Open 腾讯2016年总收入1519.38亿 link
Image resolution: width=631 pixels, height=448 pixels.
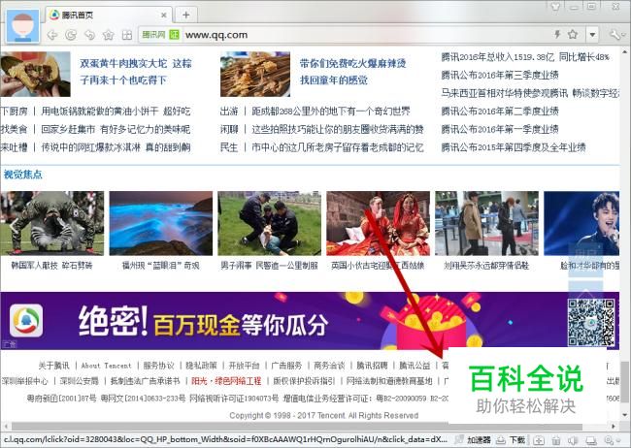pyautogui.click(x=525, y=57)
